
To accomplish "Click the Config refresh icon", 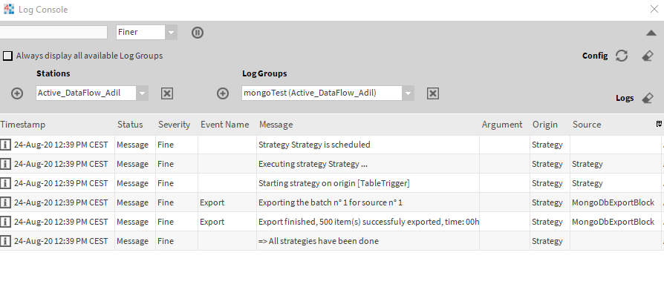I will pyautogui.click(x=621, y=56).
